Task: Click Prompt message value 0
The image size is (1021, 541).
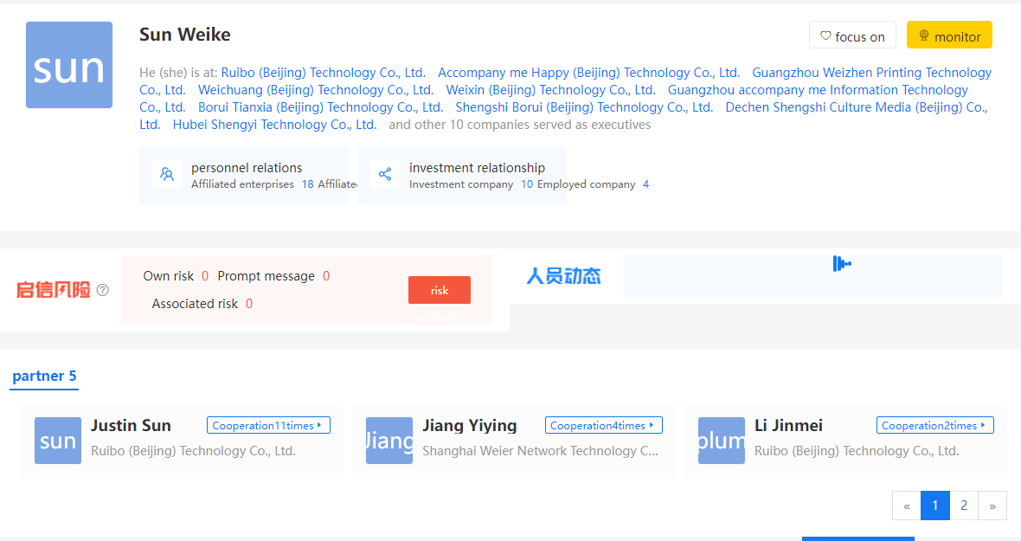Action: [326, 276]
